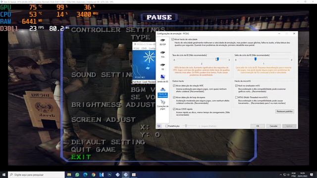Click the active PCSX2 diamond taskbar icon
Screen dimensions: 317x178
[x=126, y=175]
